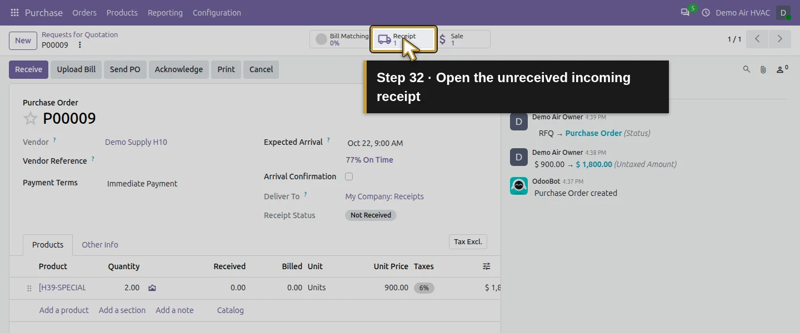Open the forecast chart icon on product line

(152, 287)
